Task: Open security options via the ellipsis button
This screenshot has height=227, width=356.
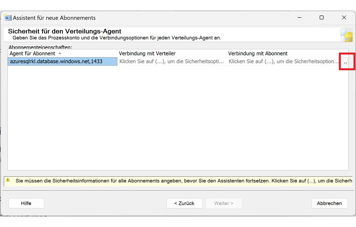Action: [346, 61]
